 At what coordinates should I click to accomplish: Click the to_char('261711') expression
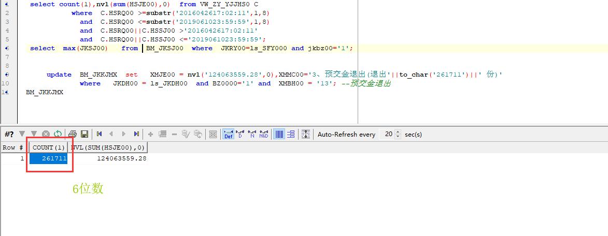[433, 75]
